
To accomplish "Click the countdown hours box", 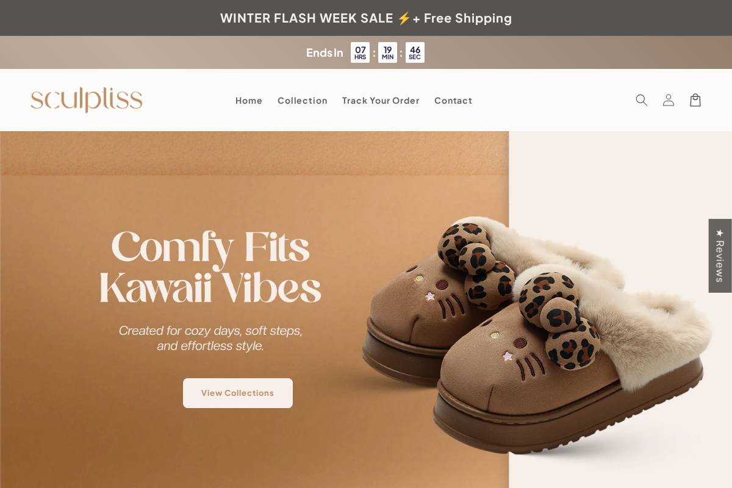I will coord(360,52).
